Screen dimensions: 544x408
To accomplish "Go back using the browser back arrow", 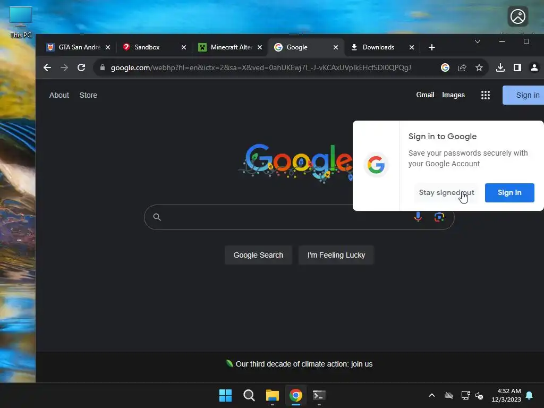I will point(47,67).
